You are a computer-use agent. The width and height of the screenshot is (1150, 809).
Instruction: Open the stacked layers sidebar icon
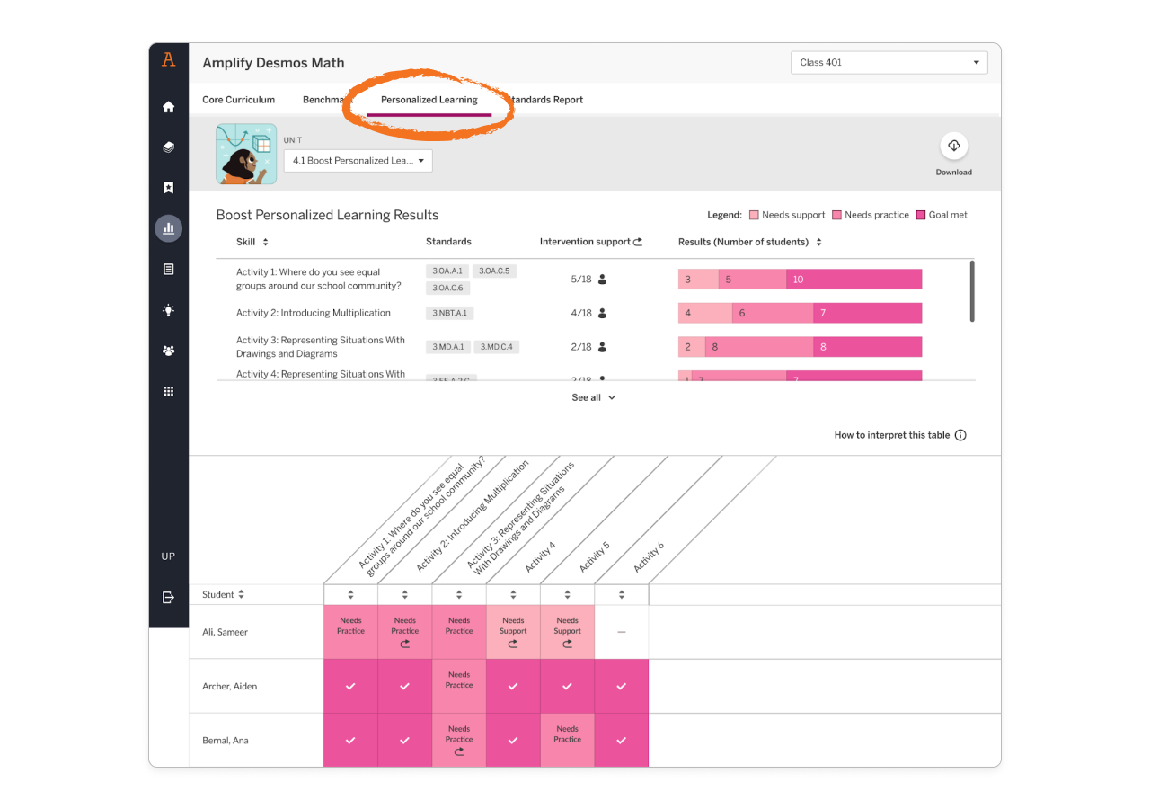point(168,147)
